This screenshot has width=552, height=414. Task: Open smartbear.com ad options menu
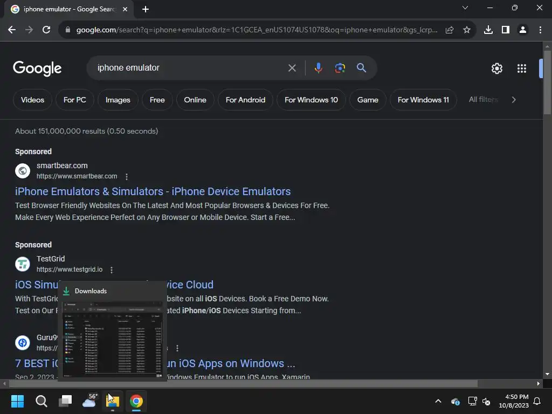pos(127,176)
